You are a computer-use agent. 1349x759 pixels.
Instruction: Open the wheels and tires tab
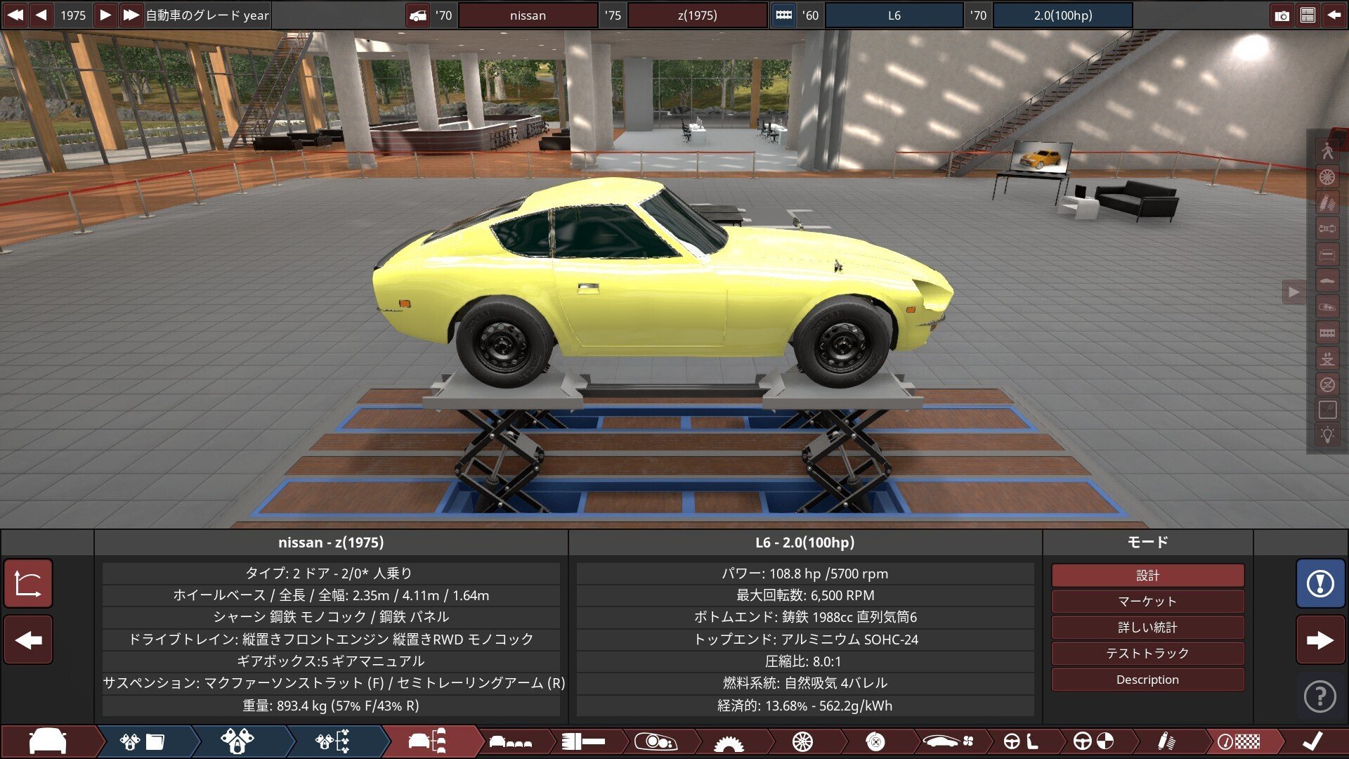pyautogui.click(x=802, y=741)
